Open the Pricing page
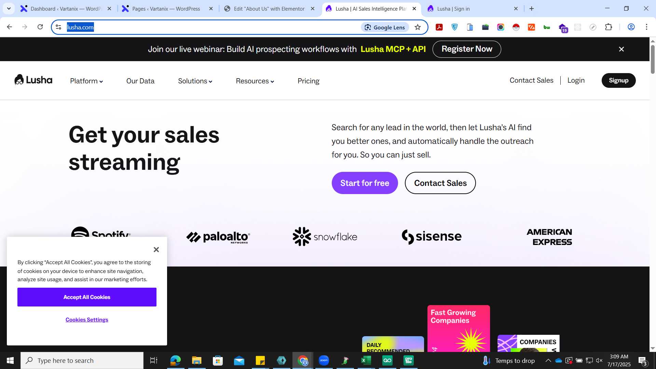The width and height of the screenshot is (656, 369). tap(309, 81)
